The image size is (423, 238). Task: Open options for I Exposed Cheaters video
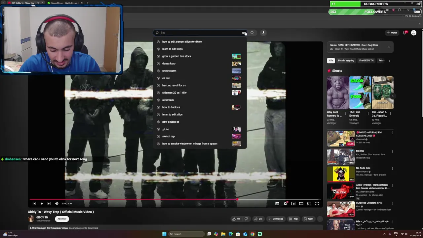[x=392, y=203]
